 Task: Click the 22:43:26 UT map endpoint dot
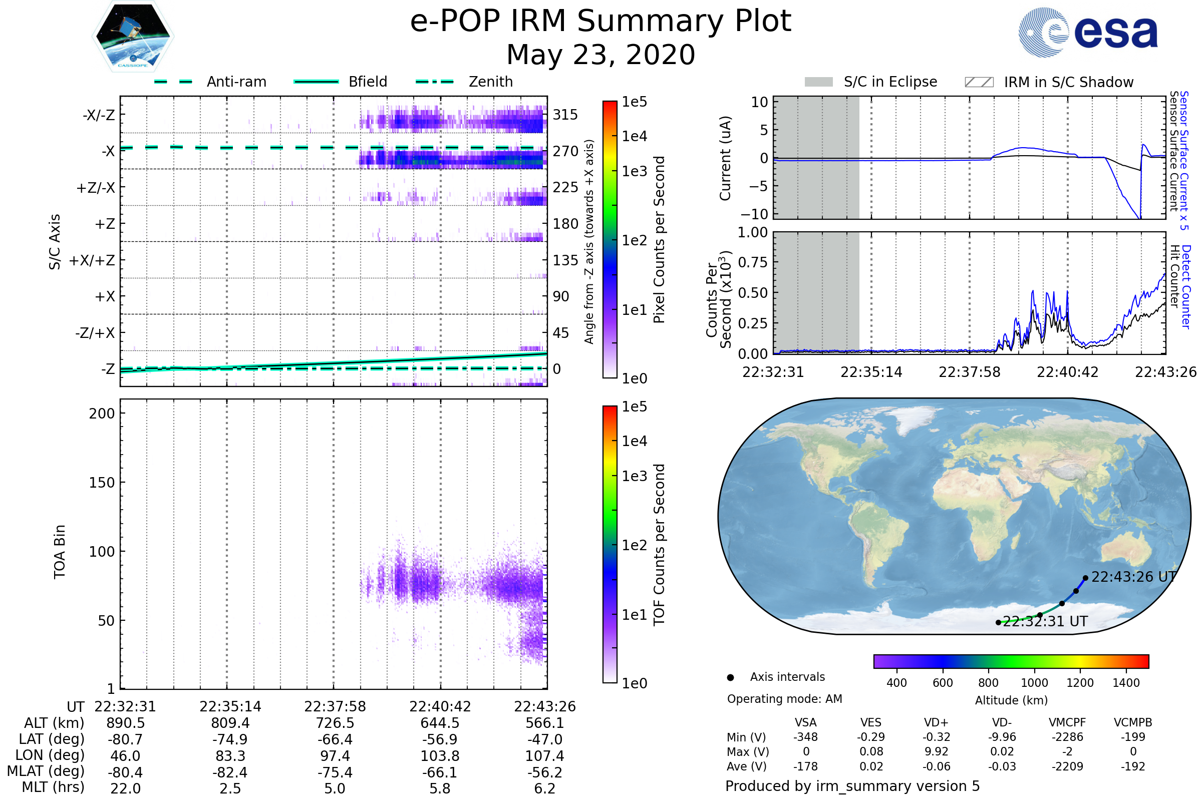(x=1085, y=578)
